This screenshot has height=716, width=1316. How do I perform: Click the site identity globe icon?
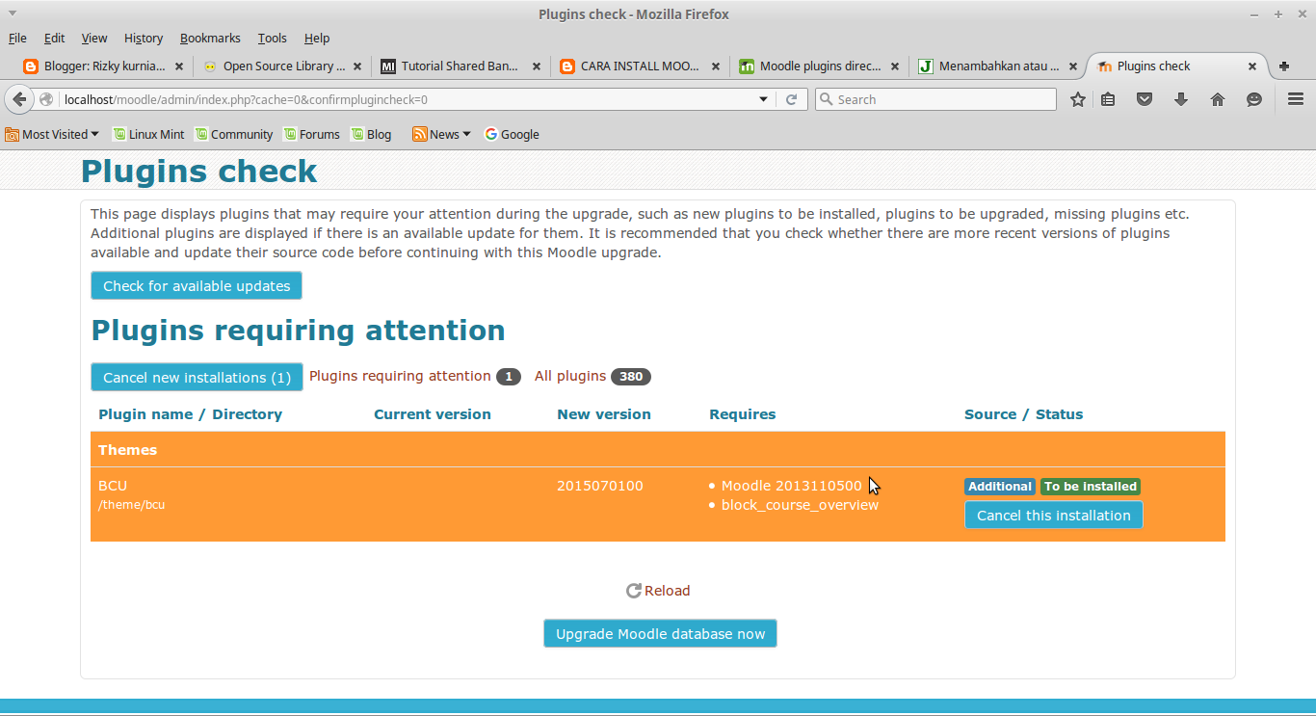[46, 99]
